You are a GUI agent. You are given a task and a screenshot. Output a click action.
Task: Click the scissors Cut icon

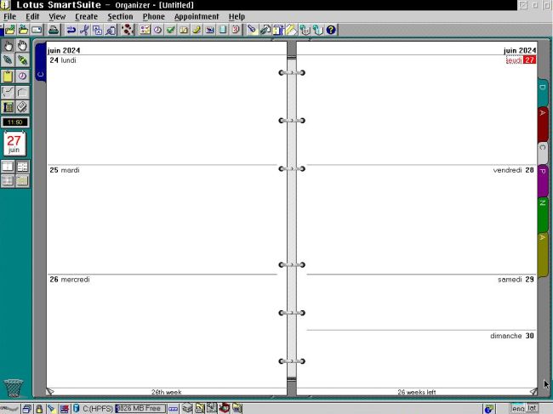click(84, 30)
